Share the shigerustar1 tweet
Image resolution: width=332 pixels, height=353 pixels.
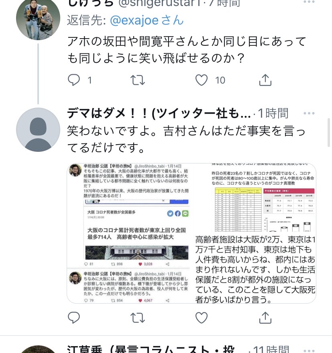point(265,80)
